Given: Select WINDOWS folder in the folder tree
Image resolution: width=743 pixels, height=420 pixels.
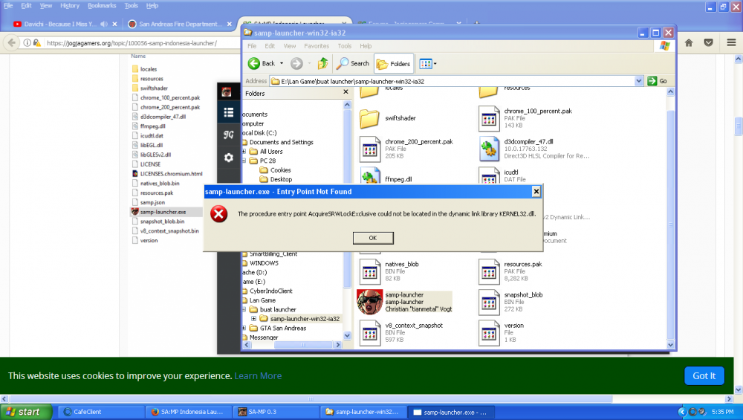Looking at the screenshot, I should tap(264, 263).
